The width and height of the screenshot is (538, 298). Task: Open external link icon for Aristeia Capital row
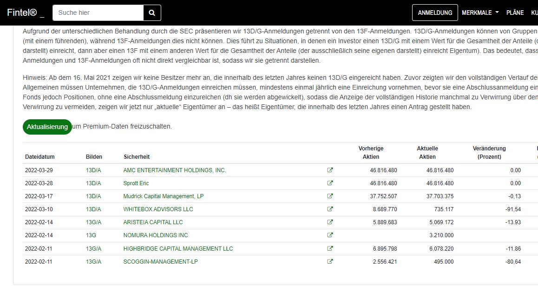click(x=330, y=222)
